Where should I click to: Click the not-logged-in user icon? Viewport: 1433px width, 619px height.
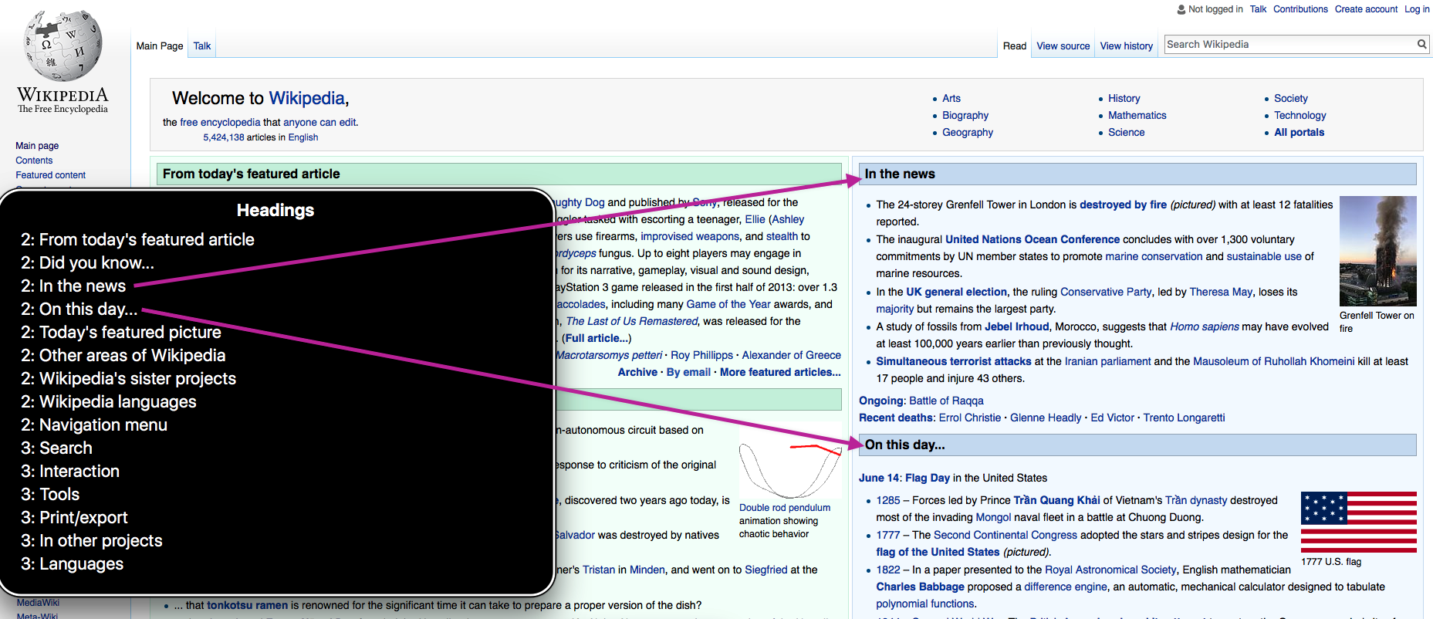point(1181,9)
